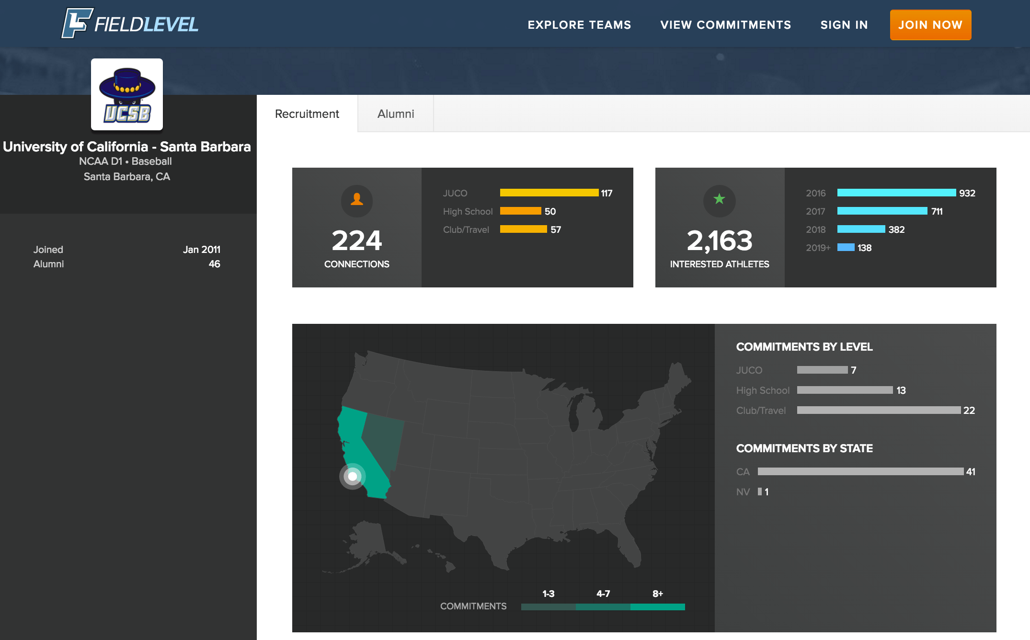This screenshot has height=640, width=1030.
Task: Click University of California - Santa Barbara title
Action: pyautogui.click(x=127, y=147)
